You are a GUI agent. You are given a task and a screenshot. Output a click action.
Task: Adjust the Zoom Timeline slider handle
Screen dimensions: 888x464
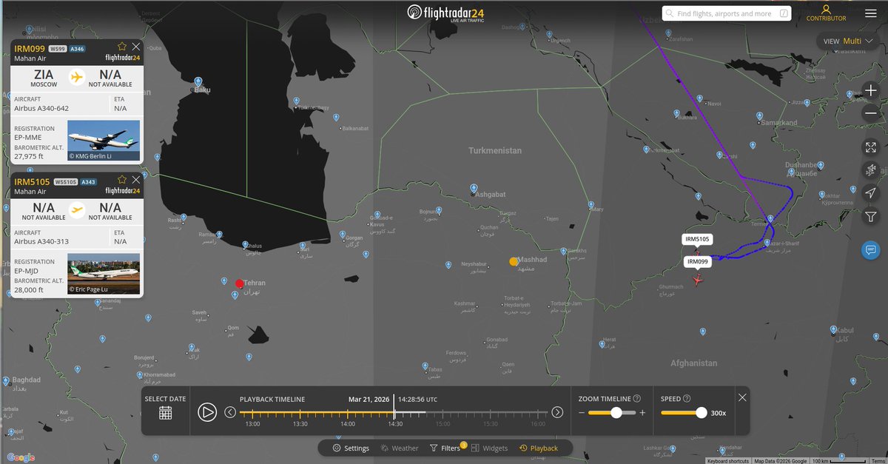pyautogui.click(x=616, y=413)
